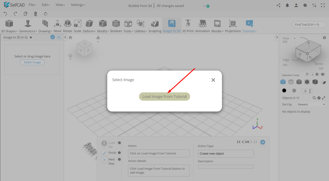Search objects with magnifier icon
This screenshot has width=329, height=181.
coord(314,98)
